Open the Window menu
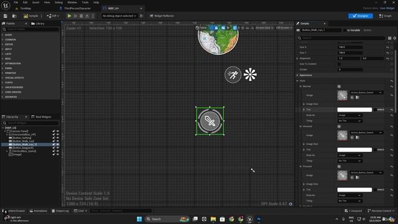This screenshot has height=224, width=398. pyautogui.click(x=72, y=2)
